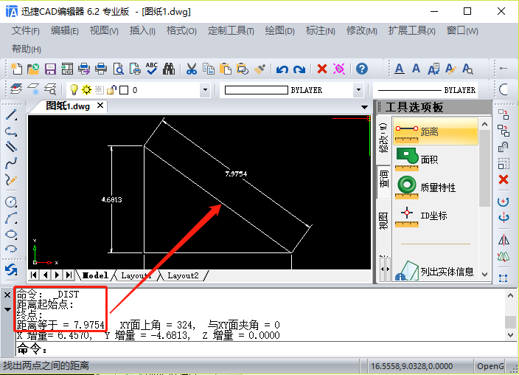This screenshot has width=519, height=375.
Task: Choose 列出实体信息 in the tool palette
Action: click(x=435, y=271)
